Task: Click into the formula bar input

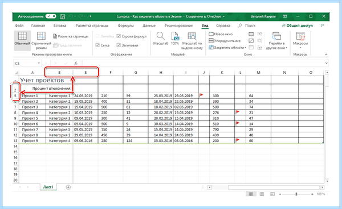Action: [x=203, y=63]
